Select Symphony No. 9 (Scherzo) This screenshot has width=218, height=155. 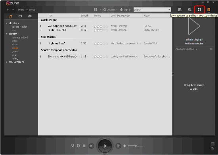click(62, 56)
